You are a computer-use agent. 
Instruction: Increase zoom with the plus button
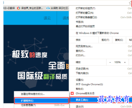pyautogui.click(x=125, y=62)
